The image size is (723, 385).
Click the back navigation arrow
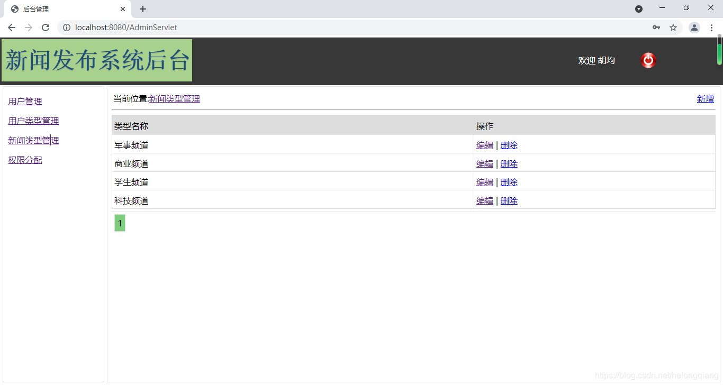[x=12, y=27]
